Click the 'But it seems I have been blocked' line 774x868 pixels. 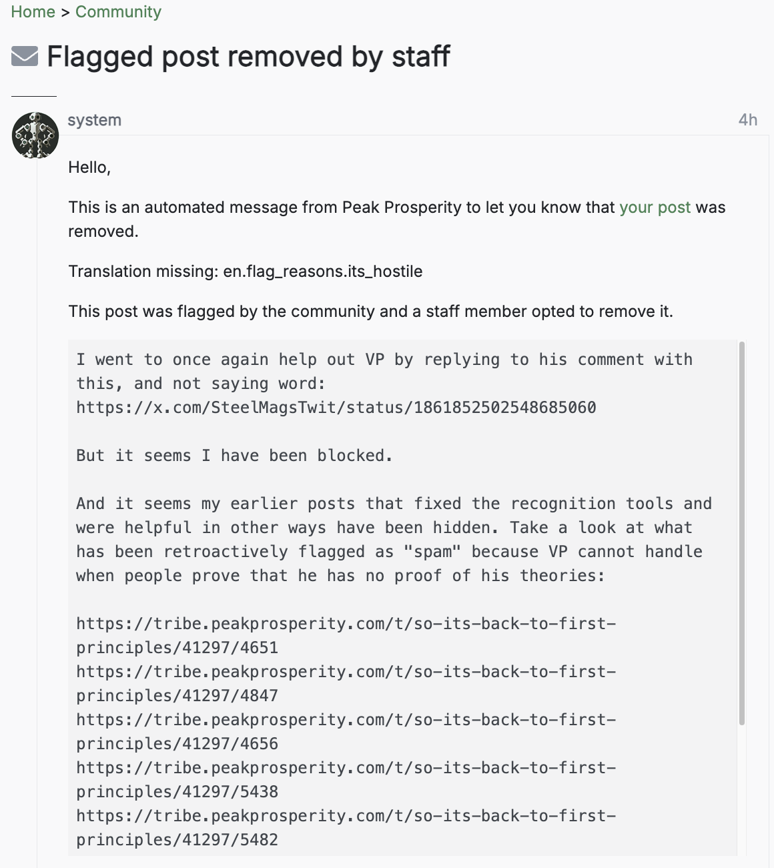[234, 456]
